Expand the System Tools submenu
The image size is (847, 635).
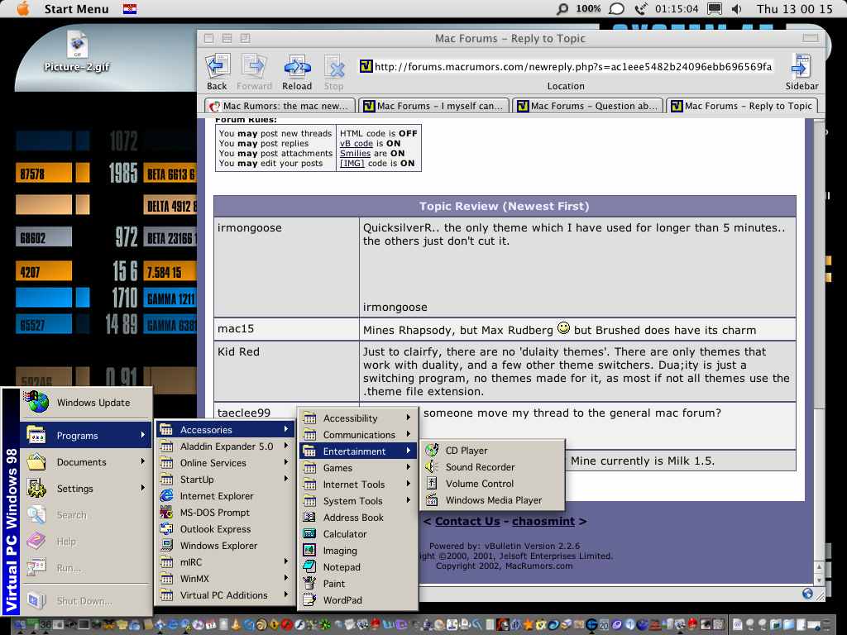[x=357, y=501]
